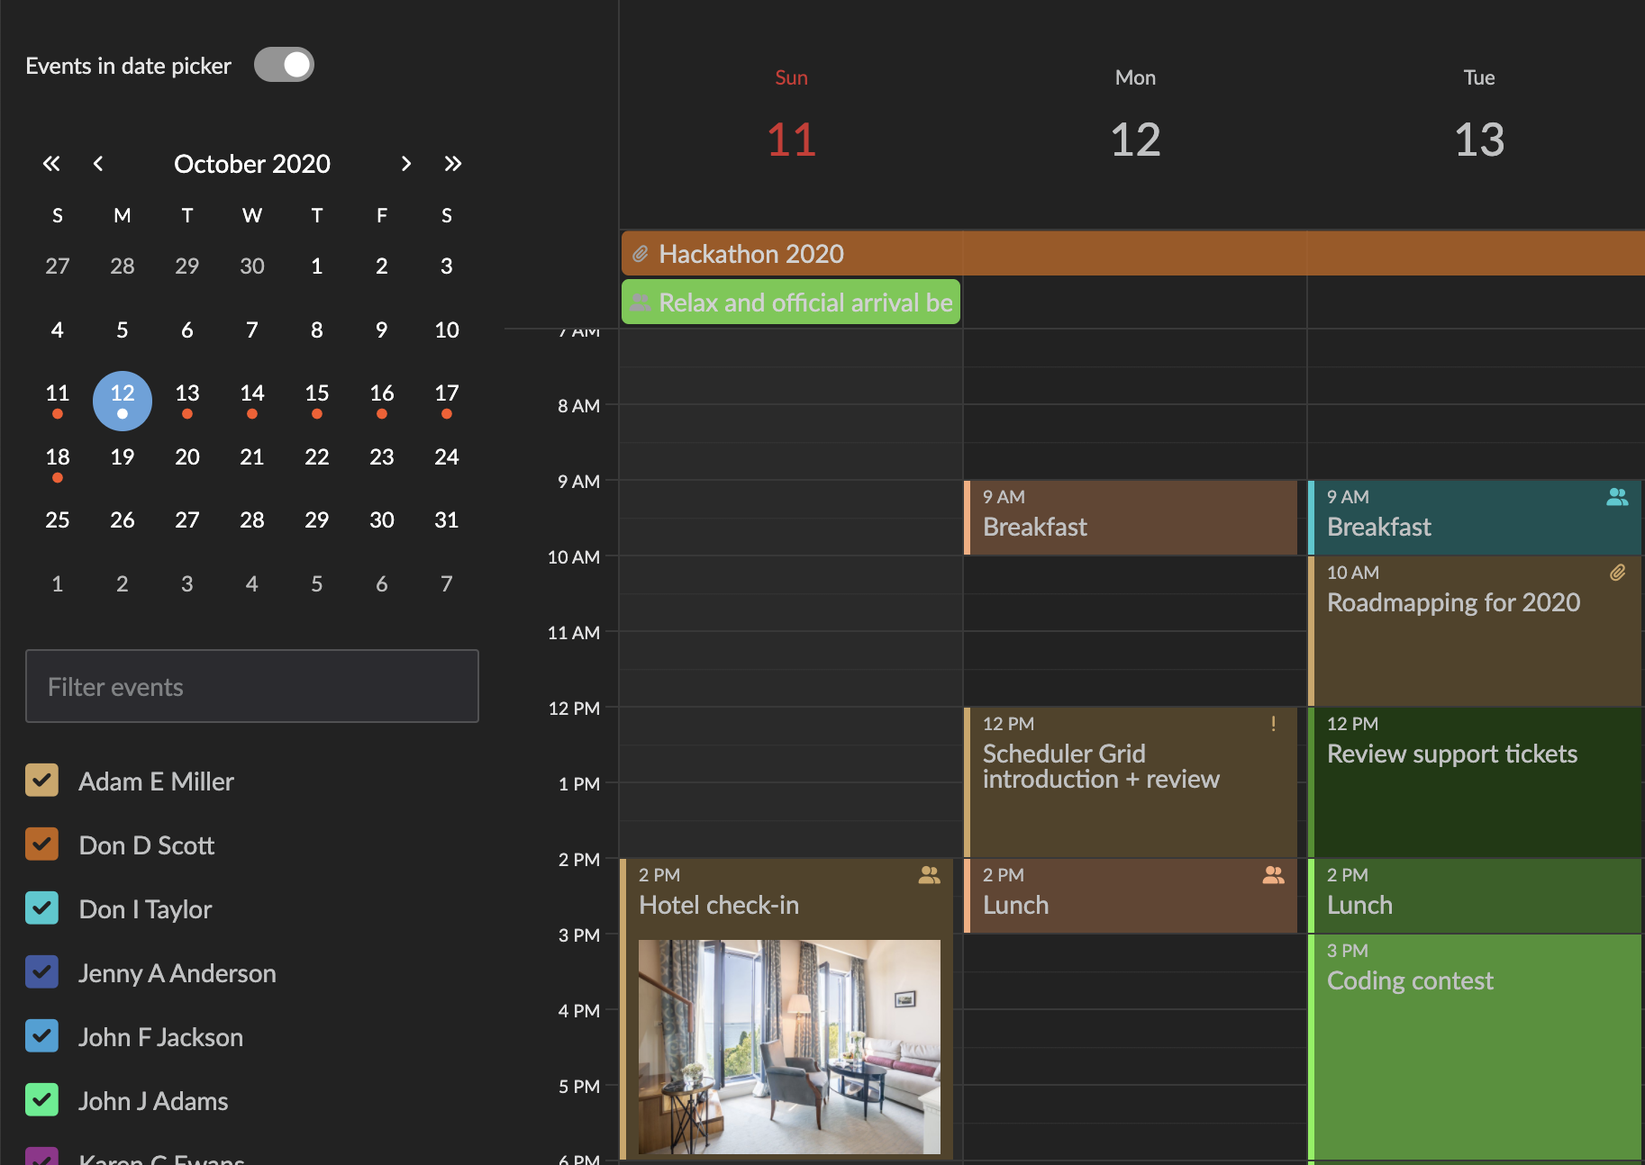1645x1165 pixels.
Task: Jump back a year with the double-chevron
Action: [51, 163]
